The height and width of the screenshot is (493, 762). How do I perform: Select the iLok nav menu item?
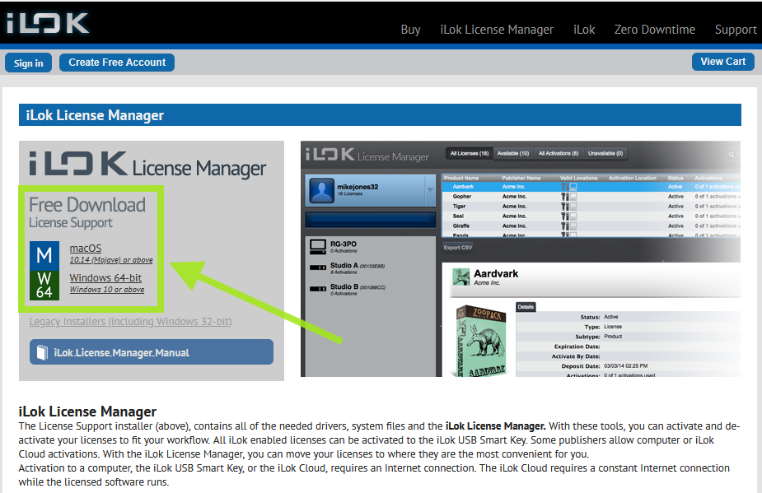(x=583, y=30)
